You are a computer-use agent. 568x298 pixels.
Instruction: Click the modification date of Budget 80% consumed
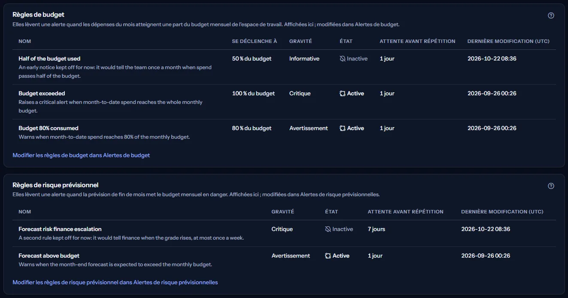click(x=492, y=128)
